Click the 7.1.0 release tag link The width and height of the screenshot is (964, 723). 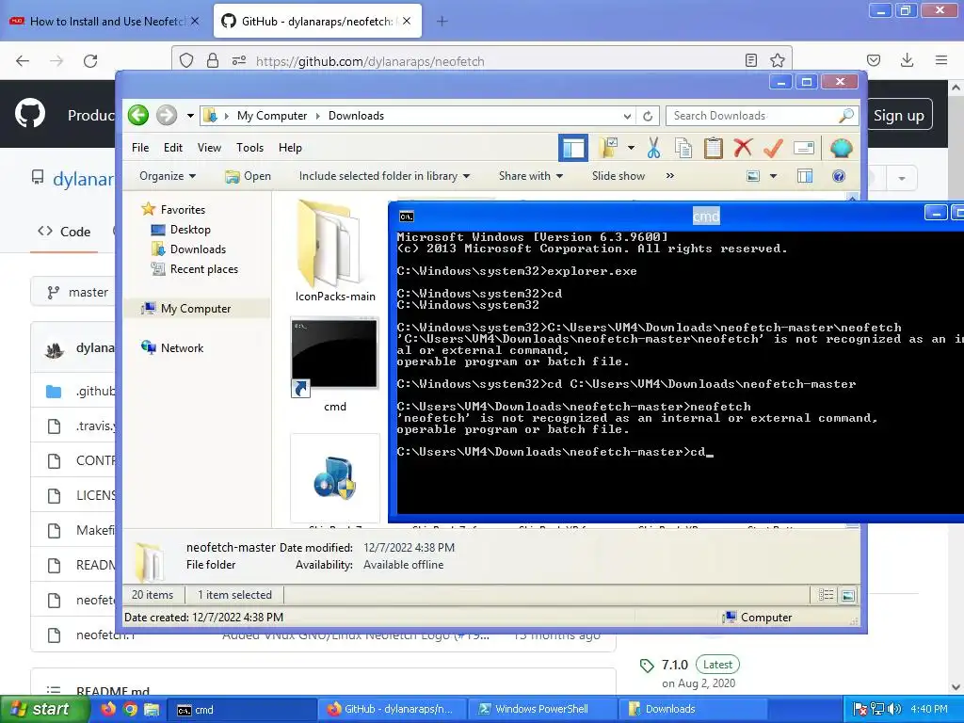click(674, 665)
